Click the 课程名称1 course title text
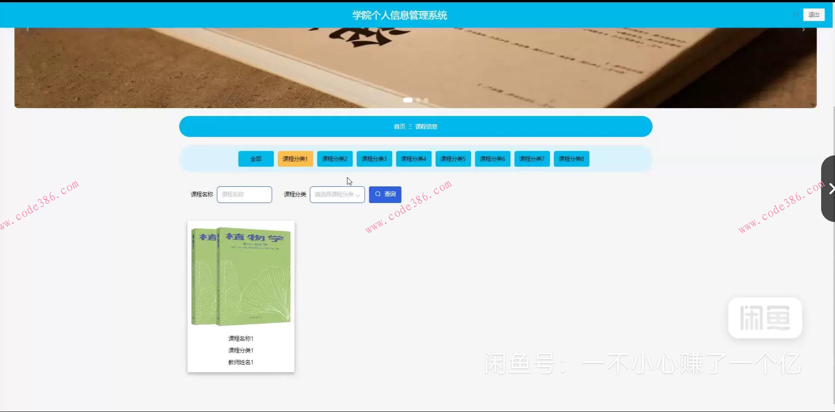Screen dimensions: 835x412 241,338
